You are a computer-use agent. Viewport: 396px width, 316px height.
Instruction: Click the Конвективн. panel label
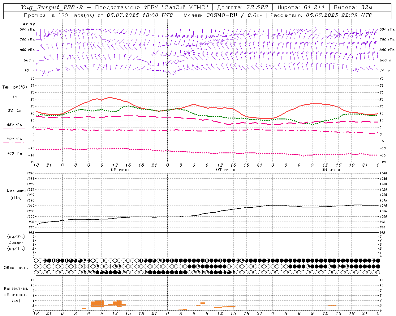pyautogui.click(x=16, y=289)
